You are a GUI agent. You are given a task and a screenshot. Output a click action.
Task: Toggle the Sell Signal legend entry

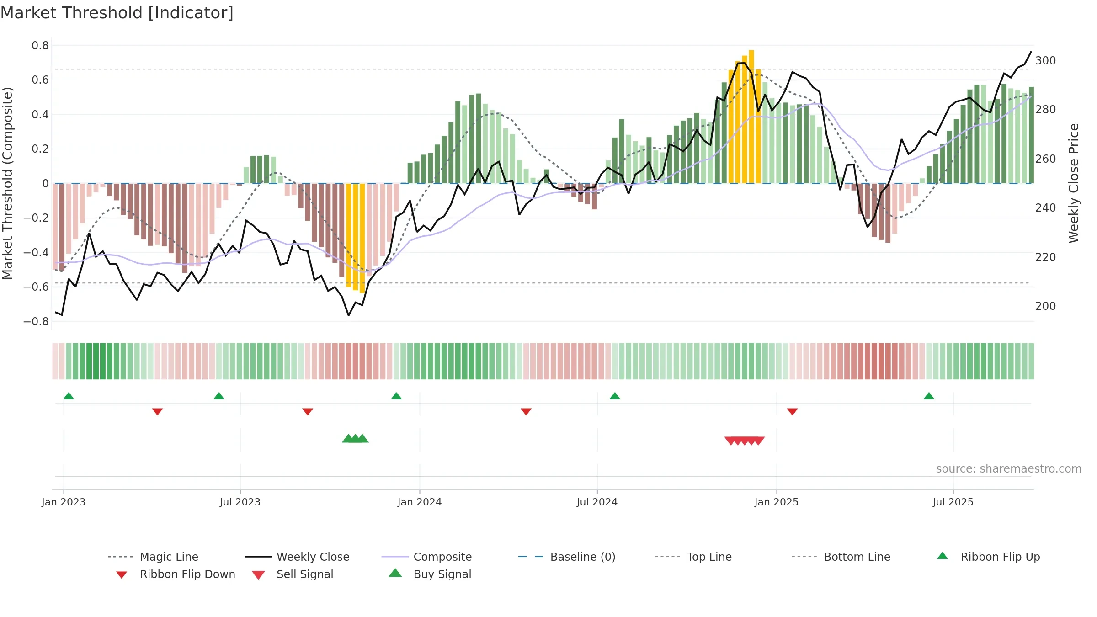[x=293, y=574]
